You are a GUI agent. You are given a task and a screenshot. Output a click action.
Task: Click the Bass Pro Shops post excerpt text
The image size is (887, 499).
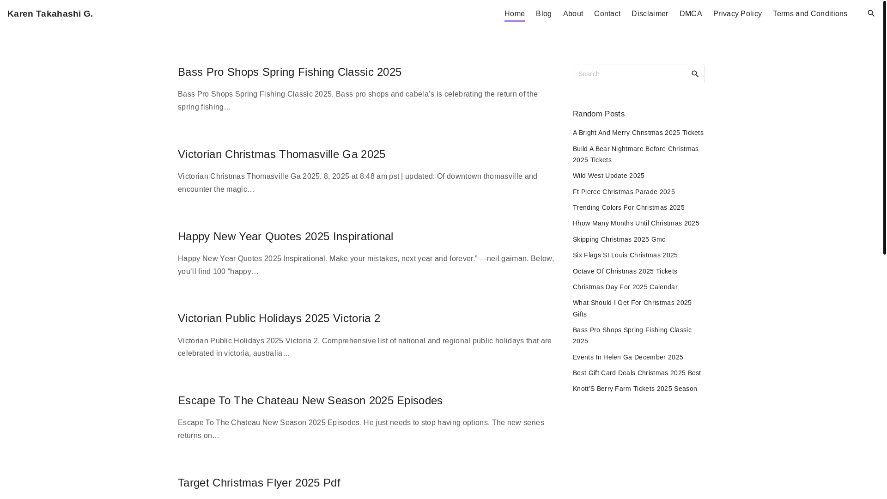coord(358,101)
